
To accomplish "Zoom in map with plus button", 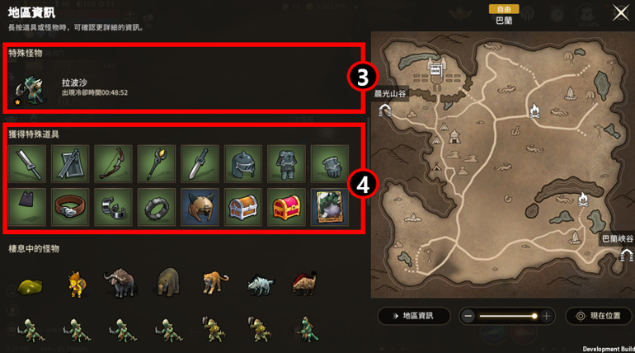I will (x=546, y=316).
